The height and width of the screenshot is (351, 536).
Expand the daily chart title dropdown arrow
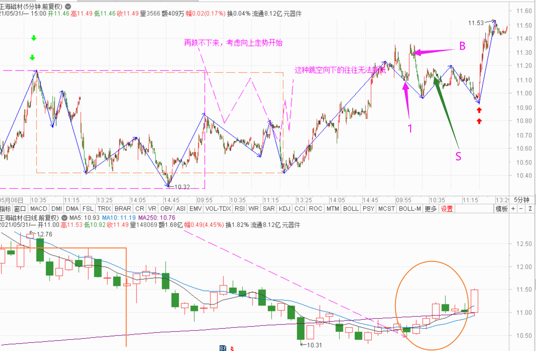coord(64,218)
